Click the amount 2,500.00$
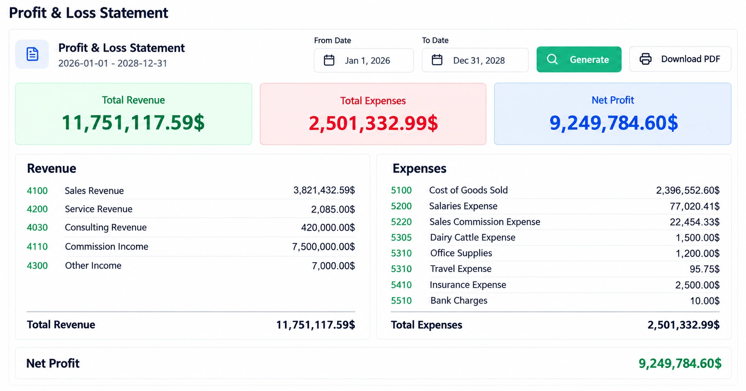Screen dimensions: 746x391 click(697, 285)
